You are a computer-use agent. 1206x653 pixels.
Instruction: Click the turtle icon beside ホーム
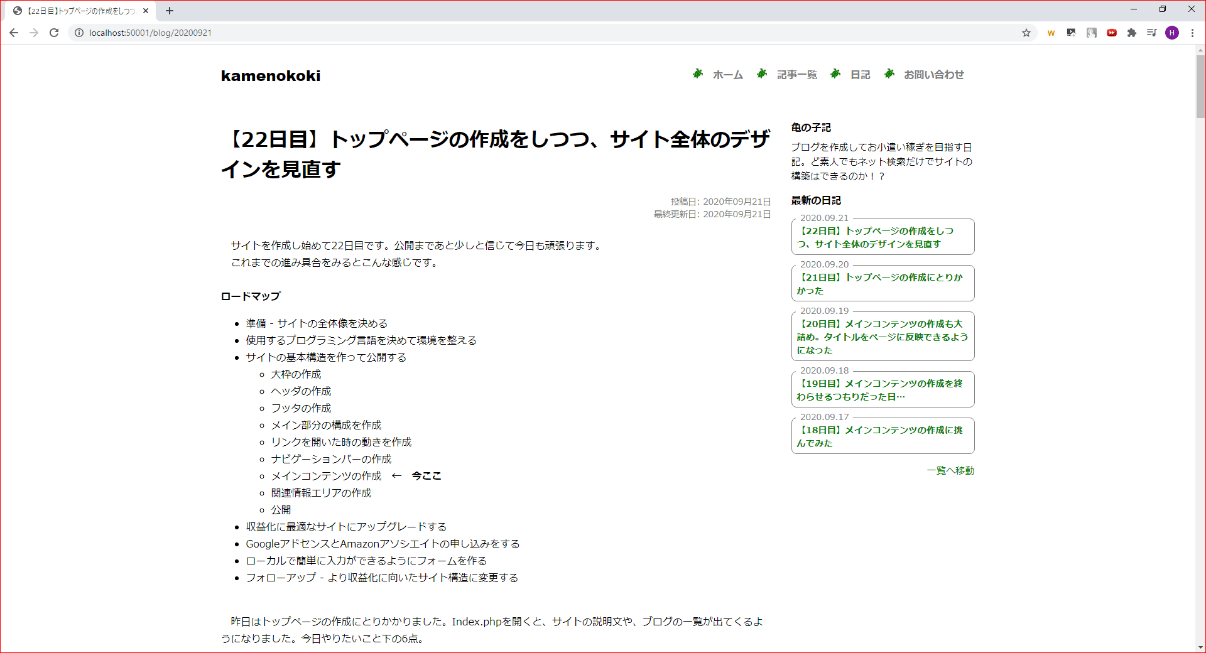tap(698, 74)
